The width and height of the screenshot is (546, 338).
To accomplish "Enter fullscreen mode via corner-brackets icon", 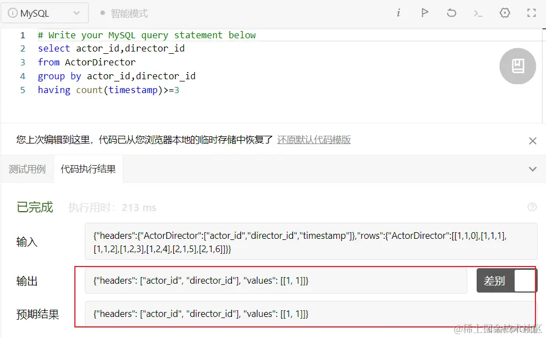I will tap(532, 13).
